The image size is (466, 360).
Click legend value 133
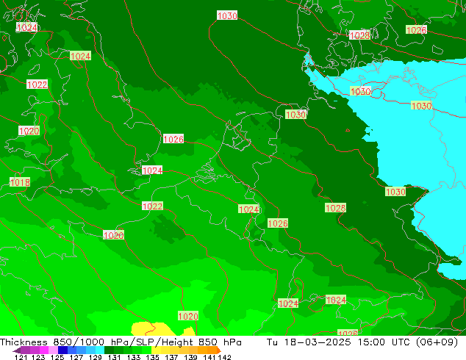point(134,357)
